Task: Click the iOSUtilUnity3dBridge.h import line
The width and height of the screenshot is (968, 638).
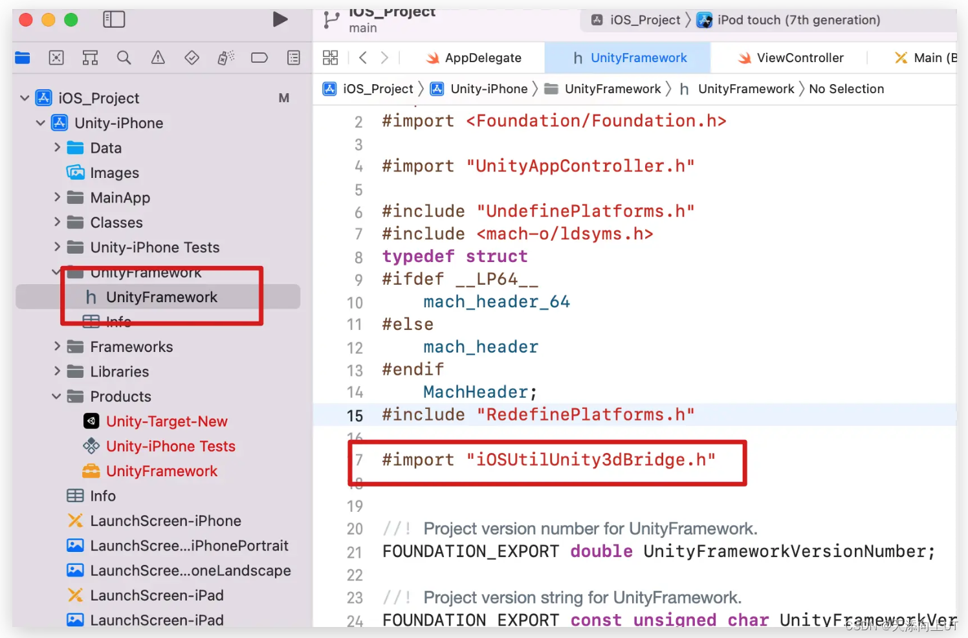Action: [x=549, y=460]
